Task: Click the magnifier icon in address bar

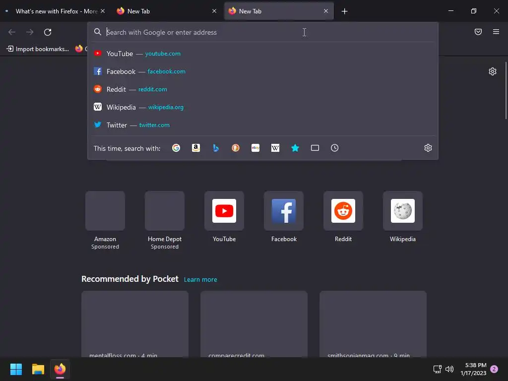Action: pos(98,32)
